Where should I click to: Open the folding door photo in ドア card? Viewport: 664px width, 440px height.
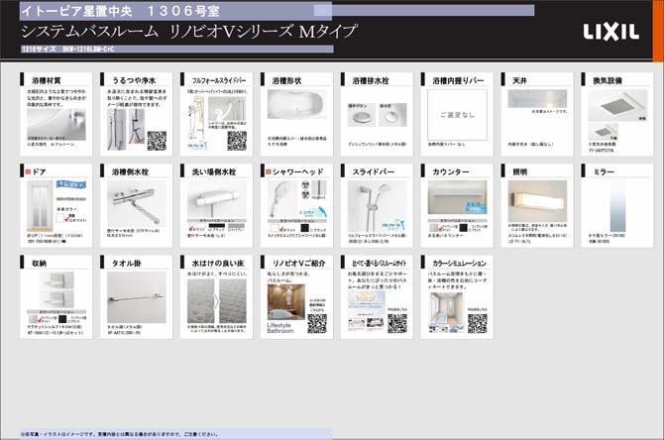point(40,206)
